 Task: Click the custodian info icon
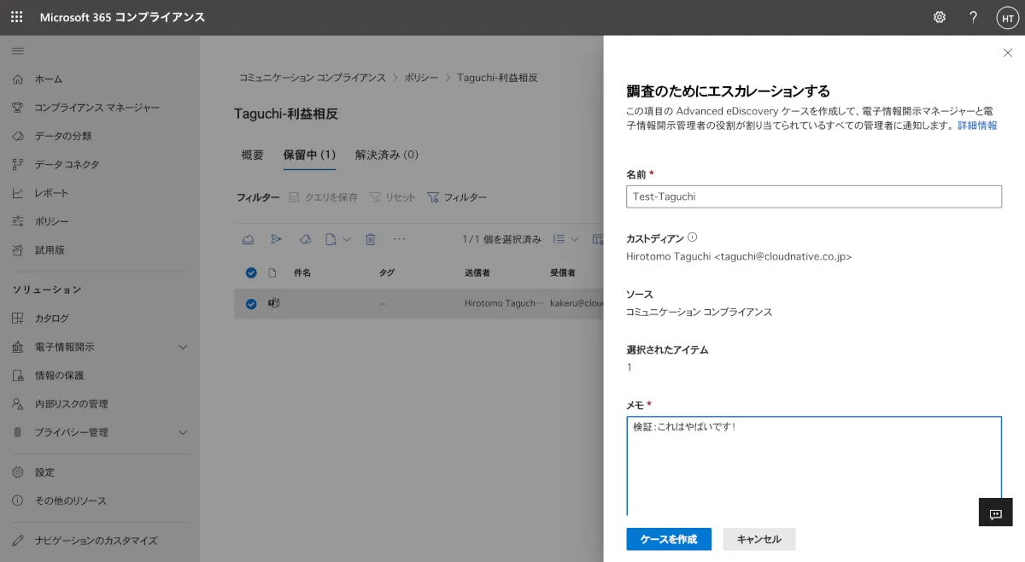(693, 238)
